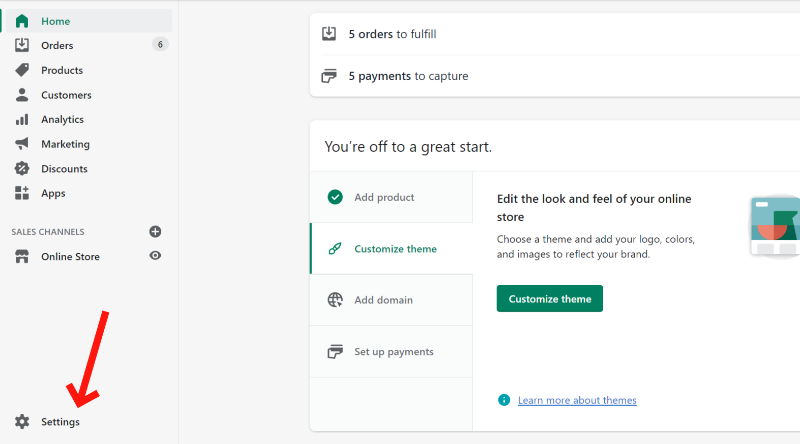The height and width of the screenshot is (444, 800).
Task: Click the payments card icon
Action: pyautogui.click(x=330, y=76)
